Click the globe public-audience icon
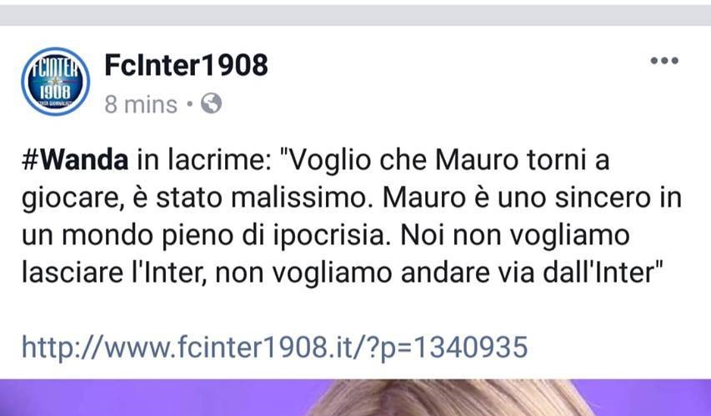711x416 pixels. pyautogui.click(x=212, y=103)
